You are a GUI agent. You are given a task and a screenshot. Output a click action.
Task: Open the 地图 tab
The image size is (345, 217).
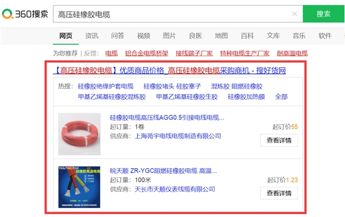[x=221, y=36]
